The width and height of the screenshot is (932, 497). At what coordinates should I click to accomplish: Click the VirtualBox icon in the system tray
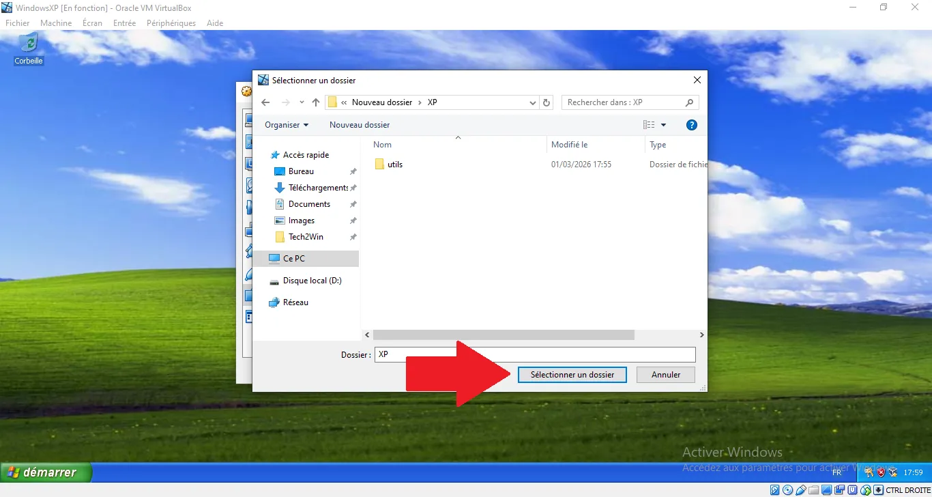click(892, 472)
